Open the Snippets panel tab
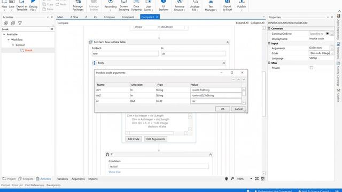342x192 pixels. tap(26, 179)
